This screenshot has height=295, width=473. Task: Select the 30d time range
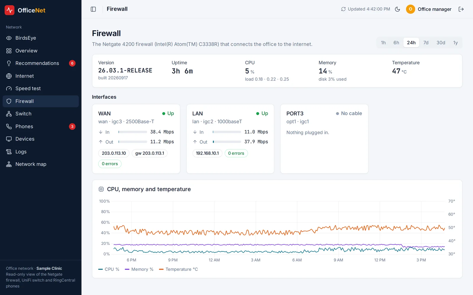[441, 42]
